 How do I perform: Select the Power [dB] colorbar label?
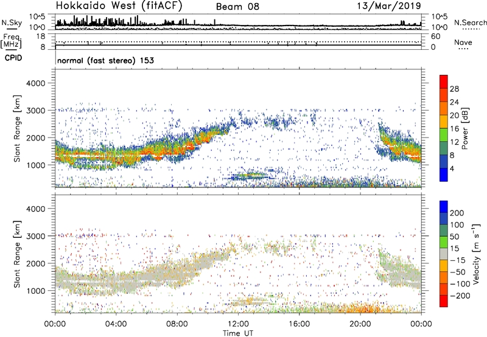tap(465, 128)
